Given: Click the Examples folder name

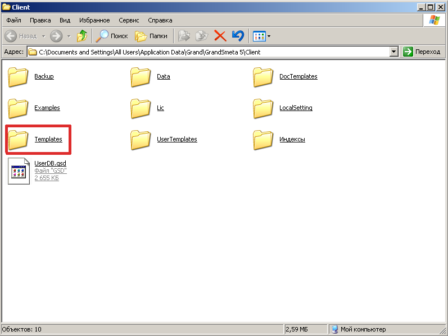Looking at the screenshot, I should point(47,108).
